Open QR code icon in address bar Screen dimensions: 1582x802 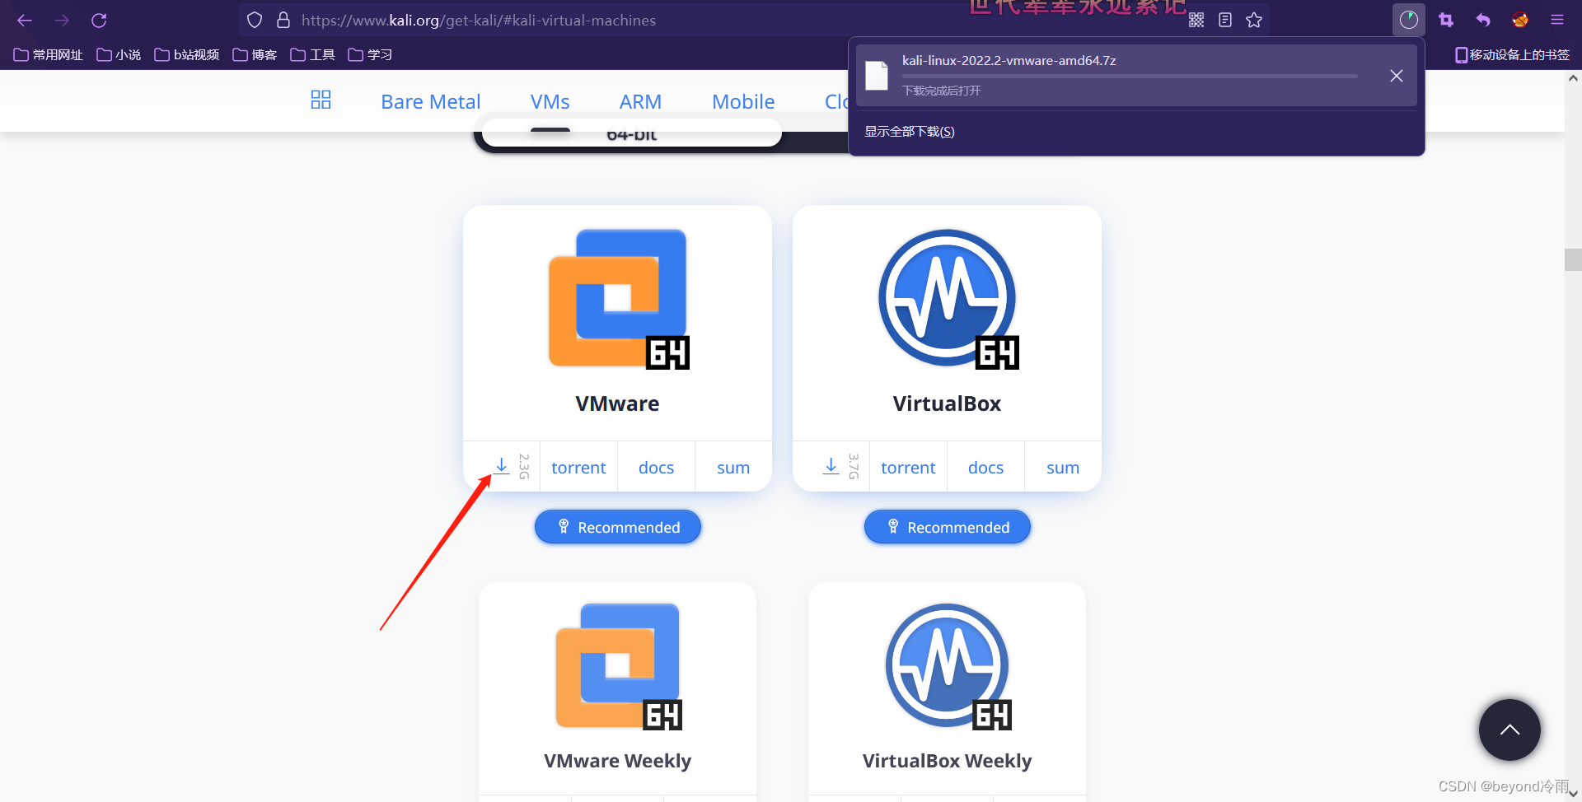tap(1196, 21)
